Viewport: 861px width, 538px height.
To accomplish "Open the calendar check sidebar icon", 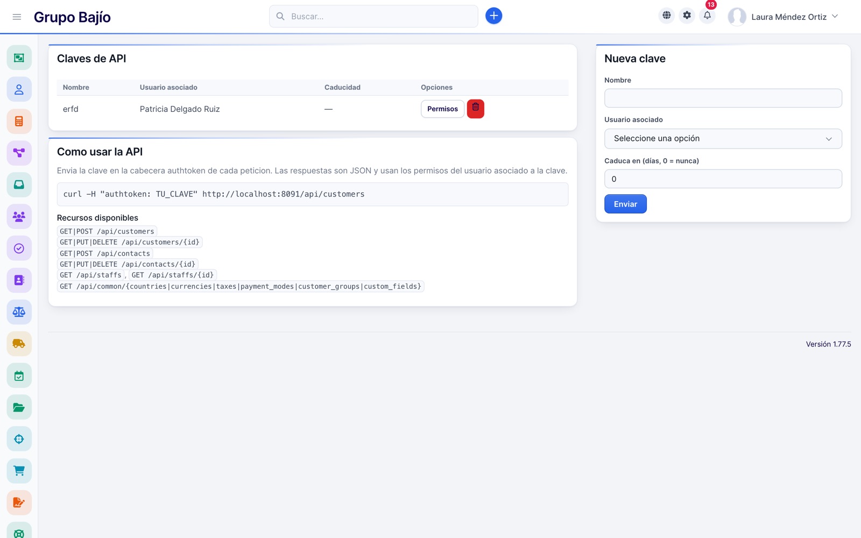I will (19, 376).
